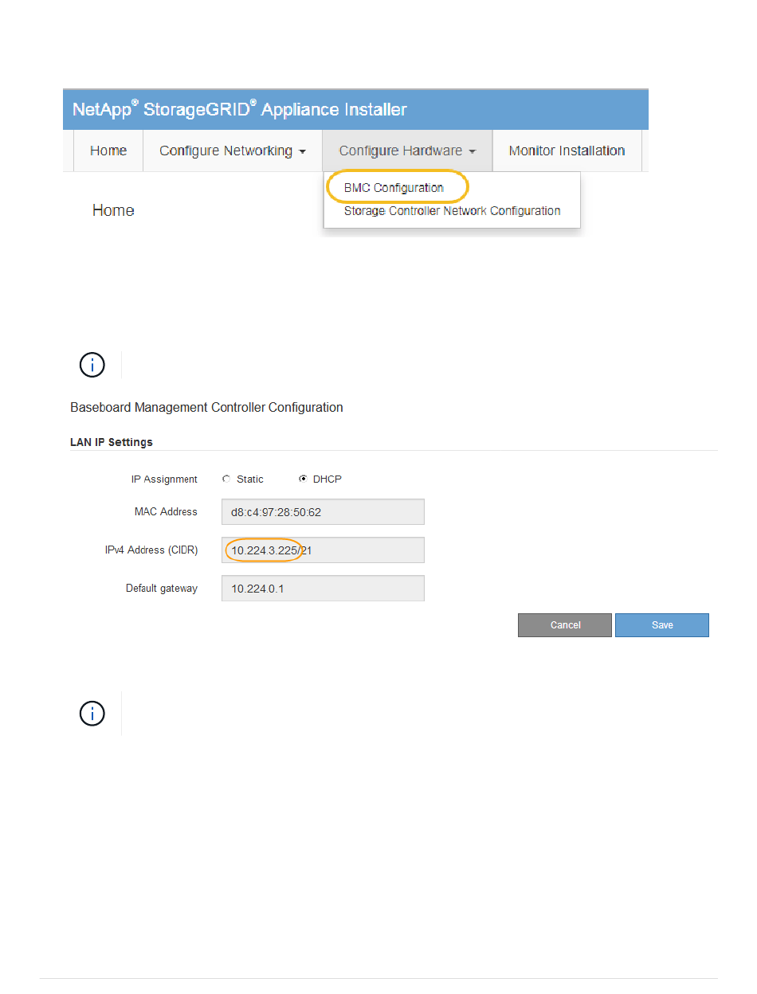The height and width of the screenshot is (994, 757).
Task: Save the LAN IP settings
Action: pyautogui.click(x=662, y=625)
